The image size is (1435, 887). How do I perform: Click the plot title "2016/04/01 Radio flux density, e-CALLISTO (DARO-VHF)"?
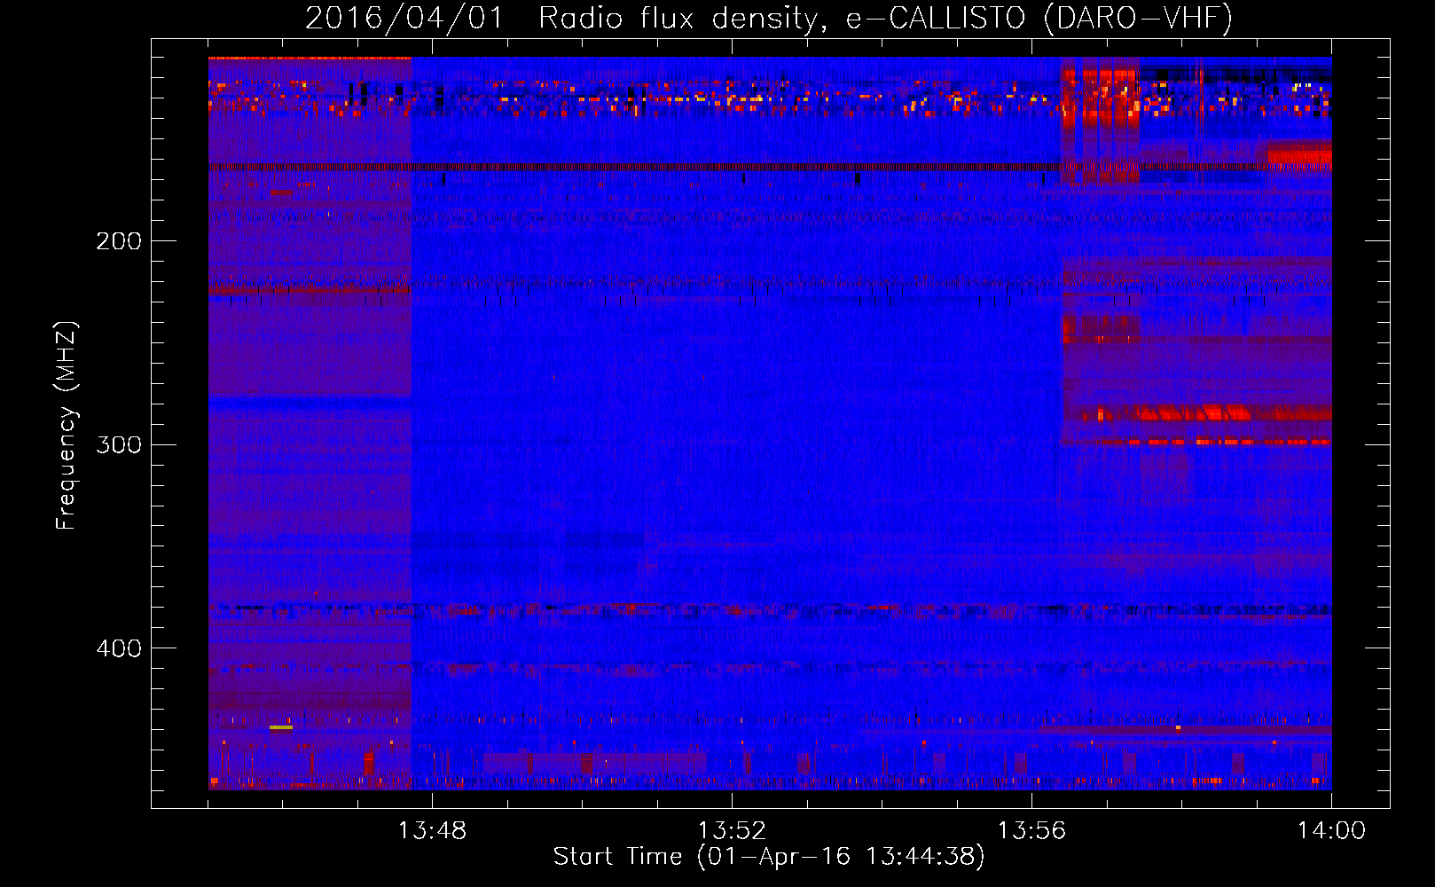769,18
